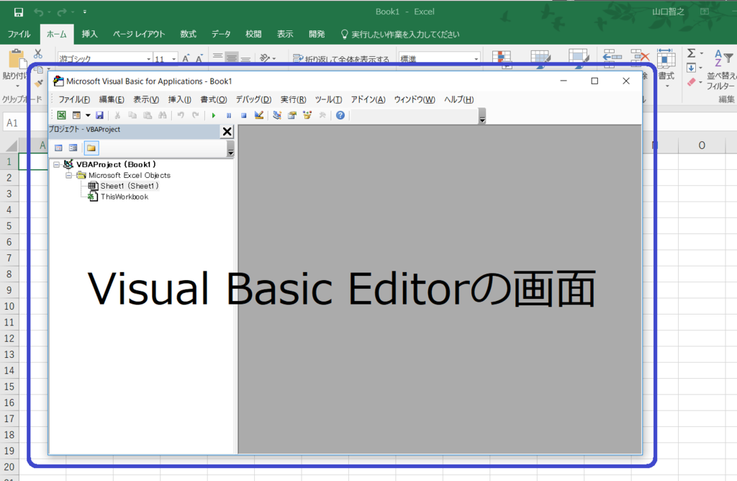Click the Find binoculars icon in VBE toolbar
This screenshot has height=481, width=737.
pyautogui.click(x=163, y=115)
